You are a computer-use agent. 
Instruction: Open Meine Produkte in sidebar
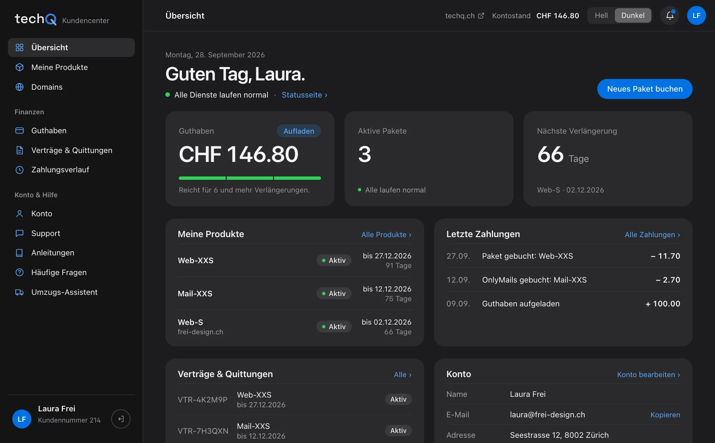tap(71, 67)
